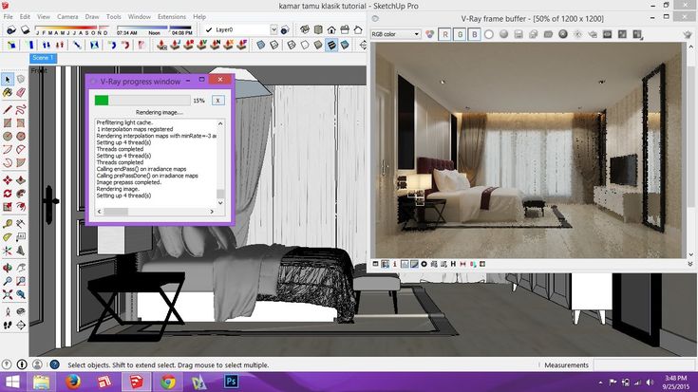Switch to the Scene 1 tab
This screenshot has width=698, height=392.
pyautogui.click(x=43, y=58)
